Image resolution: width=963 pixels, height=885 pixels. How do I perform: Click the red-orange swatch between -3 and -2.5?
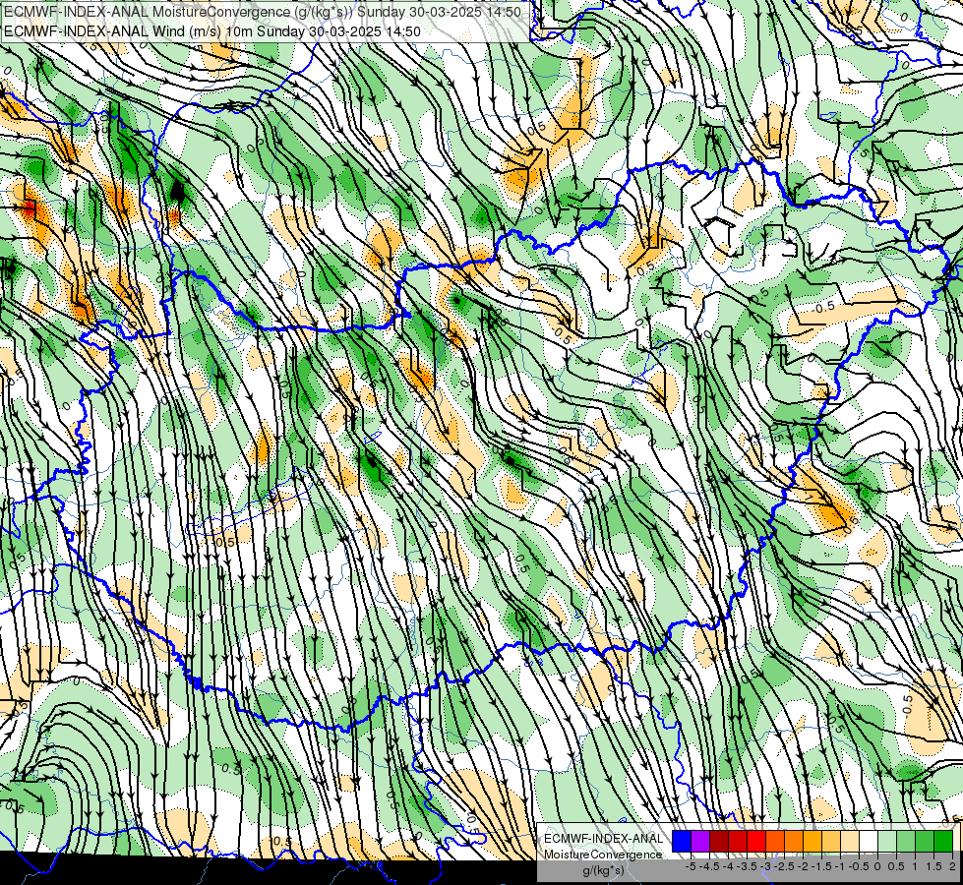pyautogui.click(x=775, y=842)
